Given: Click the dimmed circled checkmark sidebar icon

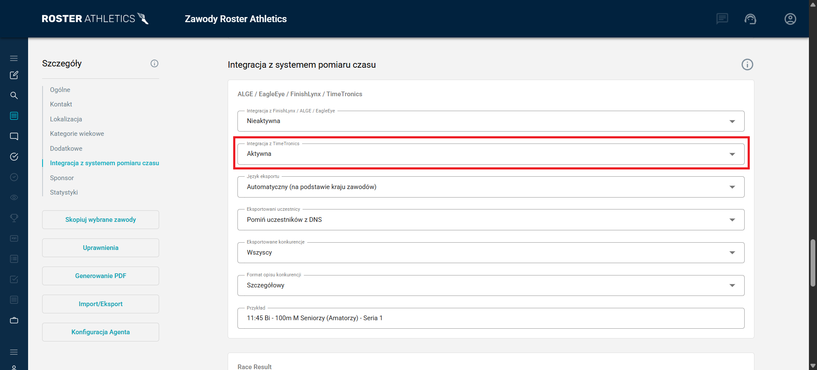Looking at the screenshot, I should [x=14, y=177].
